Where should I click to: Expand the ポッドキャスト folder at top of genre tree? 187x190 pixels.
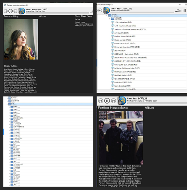click(x=7, y=98)
